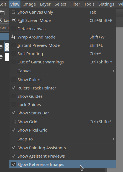This screenshot has height=172, width=123.
Task: Toggle the Detach canvas checkbox
Action: (14, 29)
